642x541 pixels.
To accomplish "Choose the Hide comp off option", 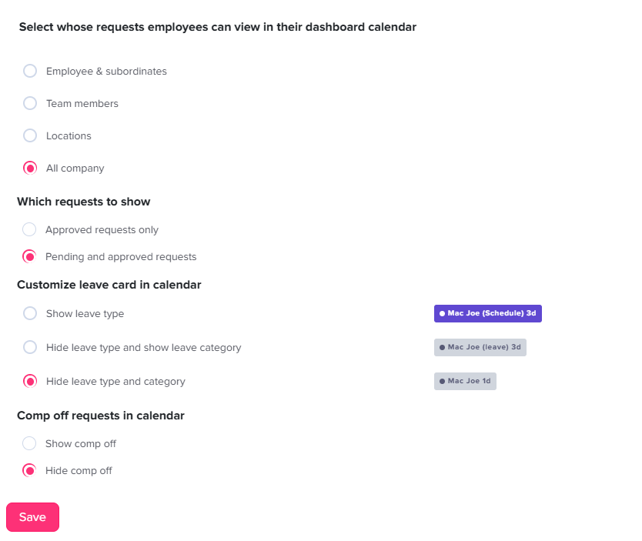I will click(x=29, y=470).
